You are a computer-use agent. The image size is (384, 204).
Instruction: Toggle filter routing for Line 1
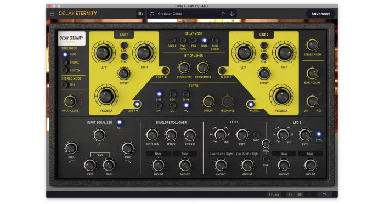pos(137,104)
